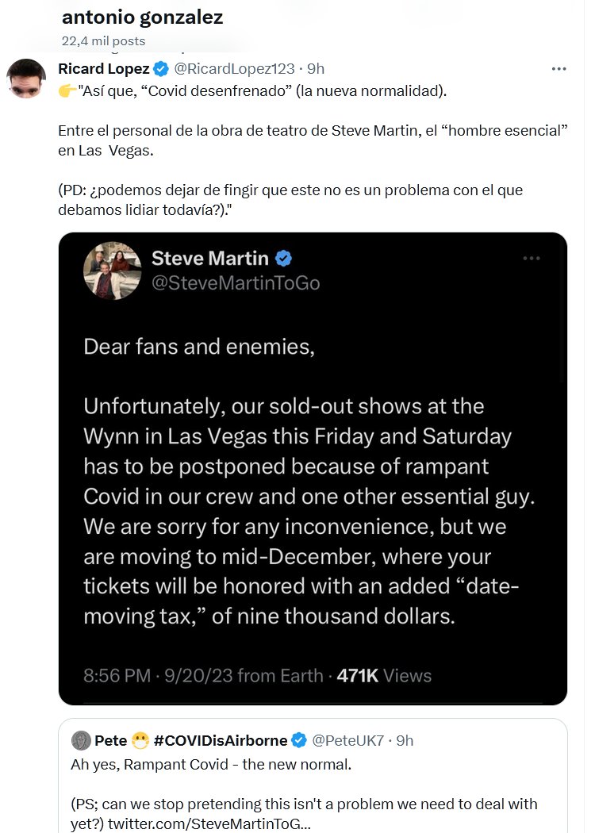
Task: Open the @PeteUK7 handle in the quoted post
Action: point(347,740)
